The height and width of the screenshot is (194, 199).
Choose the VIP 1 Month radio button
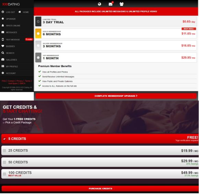38,57
